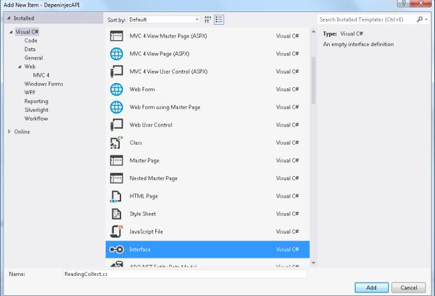Select the 'Nested Master Page' template name
Viewport: 435px width, 296px height.
[153, 178]
